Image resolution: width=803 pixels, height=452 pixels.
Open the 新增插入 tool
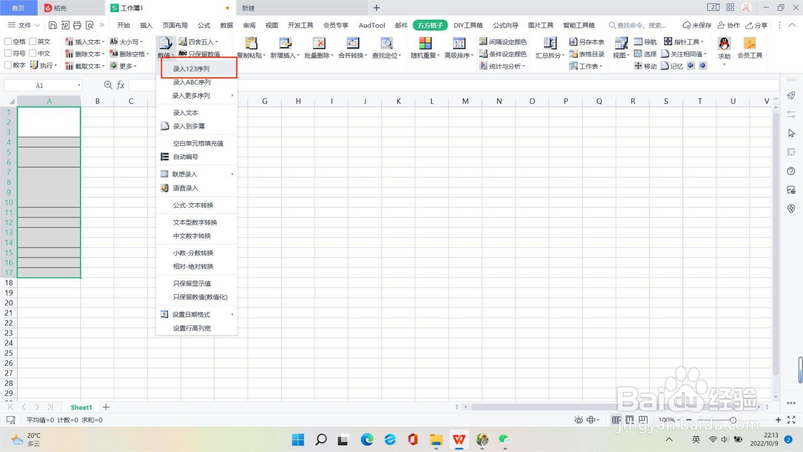coord(285,48)
